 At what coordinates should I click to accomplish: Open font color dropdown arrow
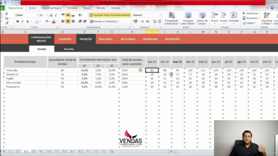57,21
